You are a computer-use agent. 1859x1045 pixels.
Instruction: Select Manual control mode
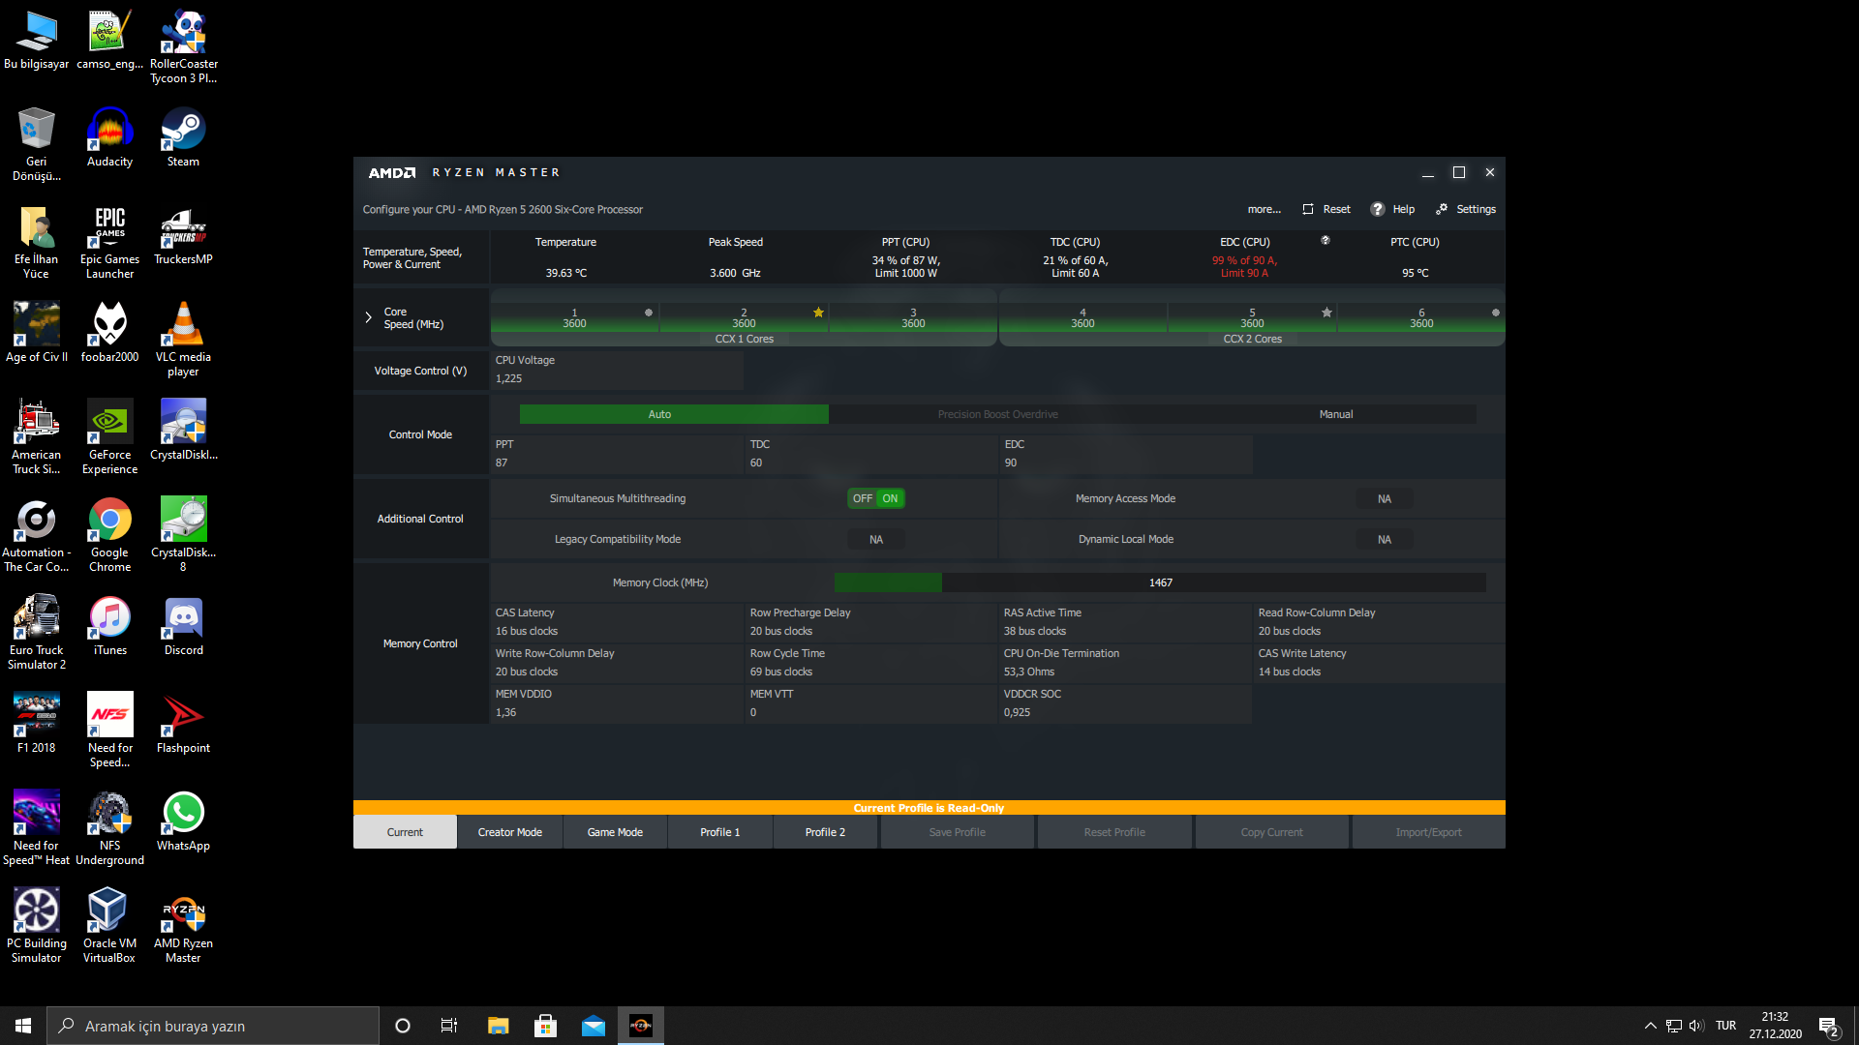[1335, 414]
